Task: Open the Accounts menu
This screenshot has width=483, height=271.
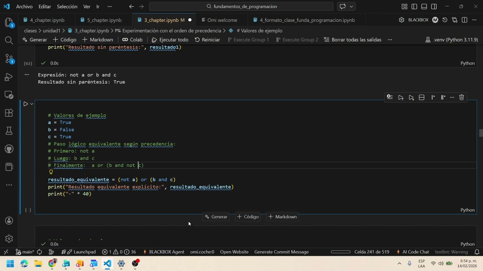Action: [x=9, y=221]
